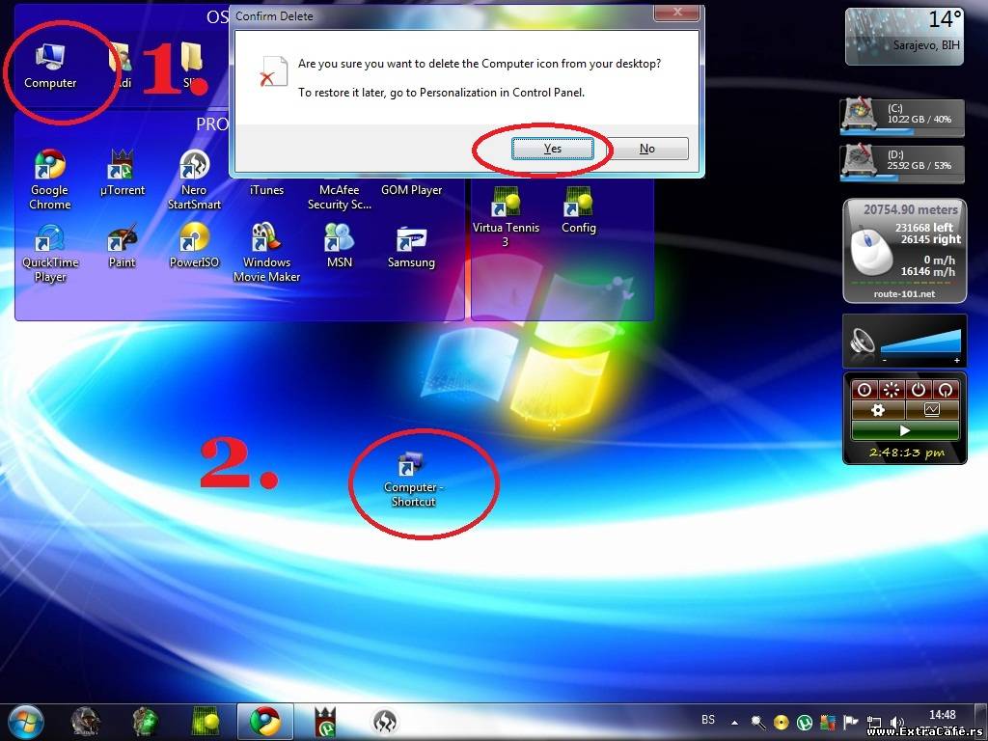Open the Windows Start menu
This screenshot has height=741, width=988.
click(25, 721)
